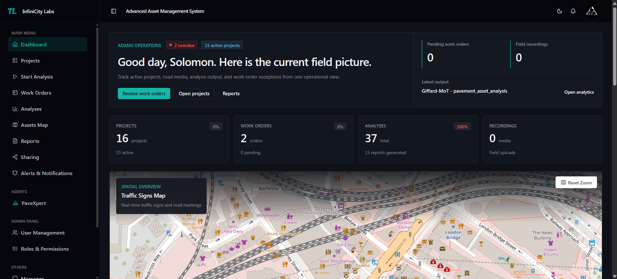This screenshot has width=617, height=279.
Task: Click the Roles & Permissions icon
Action: click(x=15, y=249)
